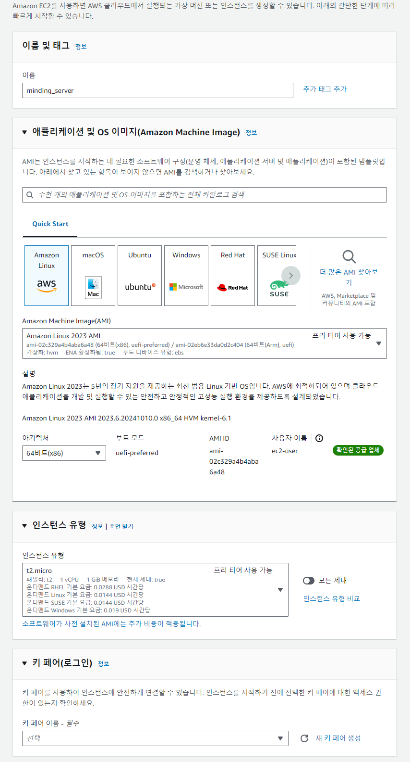
Task: Collapse the 인스턴스 유형 section
Action: pyautogui.click(x=24, y=526)
